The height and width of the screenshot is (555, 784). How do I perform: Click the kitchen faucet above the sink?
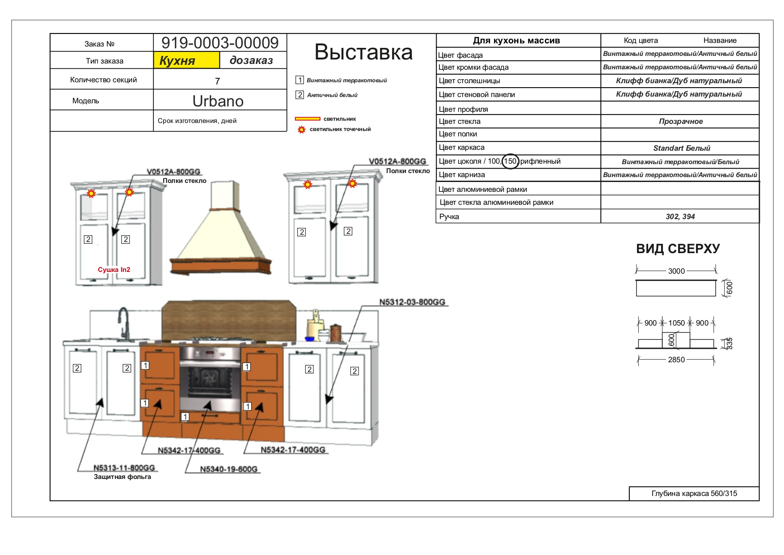(123, 323)
